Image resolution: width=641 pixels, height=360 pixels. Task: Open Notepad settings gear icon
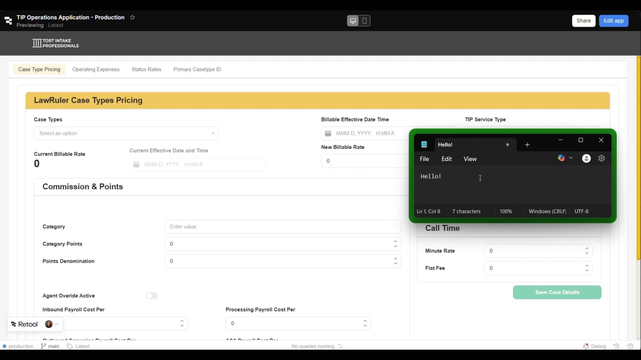click(x=602, y=159)
